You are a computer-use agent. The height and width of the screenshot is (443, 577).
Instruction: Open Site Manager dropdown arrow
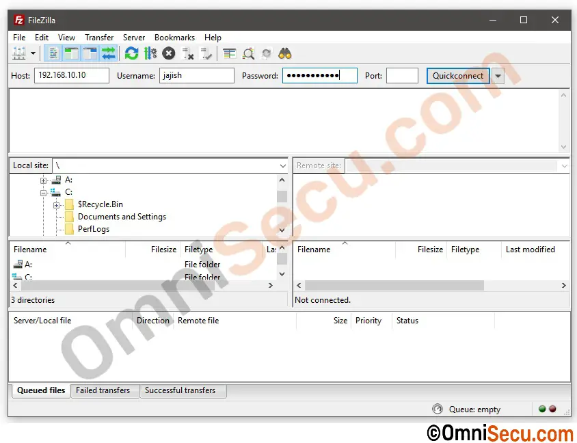[33, 54]
